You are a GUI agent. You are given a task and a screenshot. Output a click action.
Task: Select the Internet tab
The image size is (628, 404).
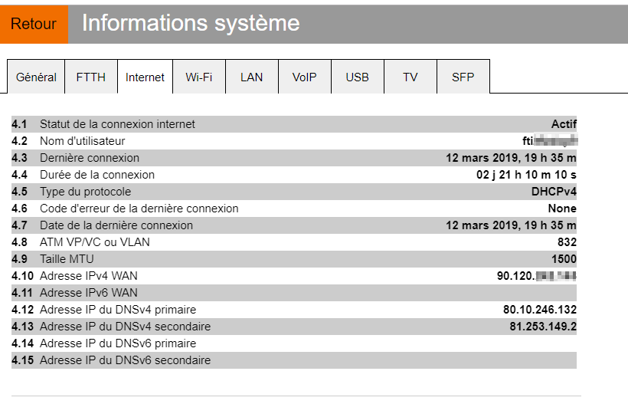[145, 77]
